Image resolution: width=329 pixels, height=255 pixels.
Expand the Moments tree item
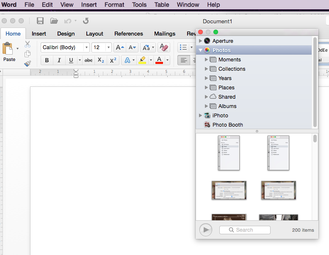(207, 60)
